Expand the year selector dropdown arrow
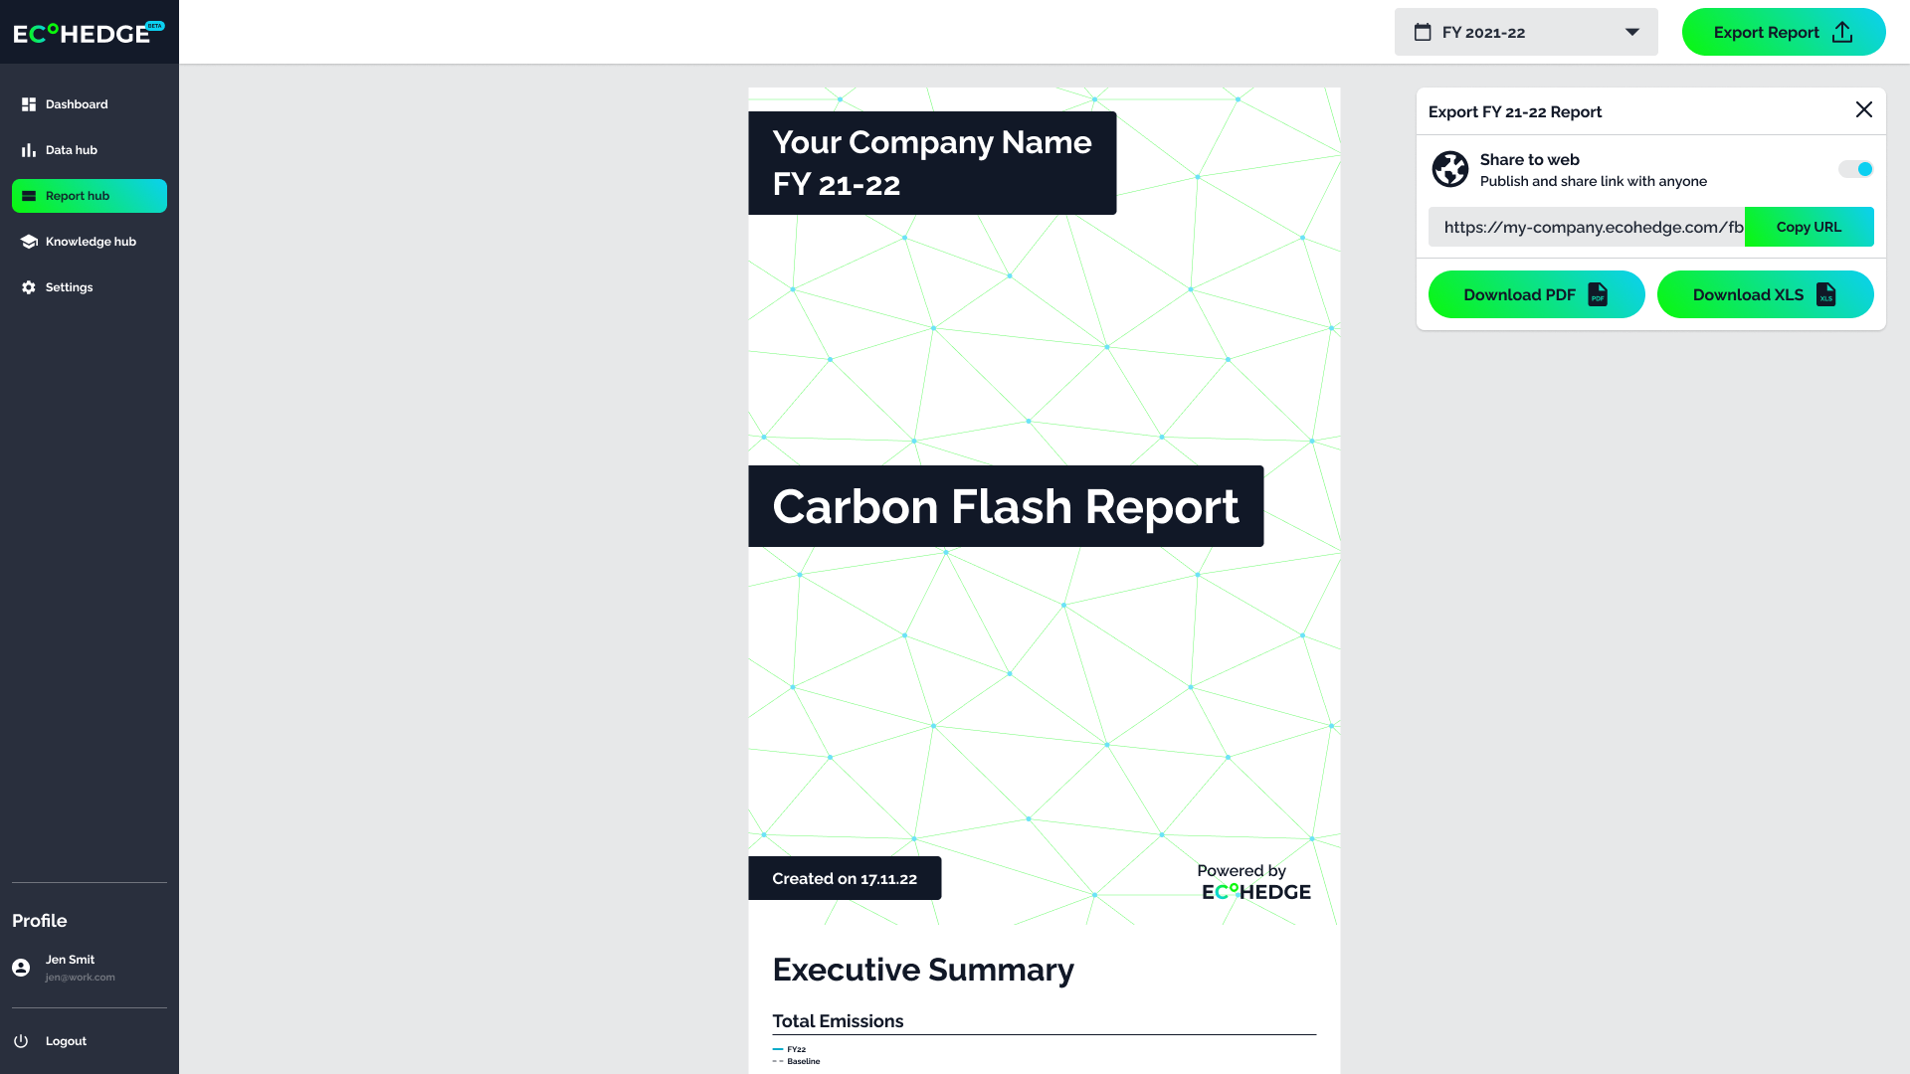The height and width of the screenshot is (1074, 1910). pos(1632,32)
